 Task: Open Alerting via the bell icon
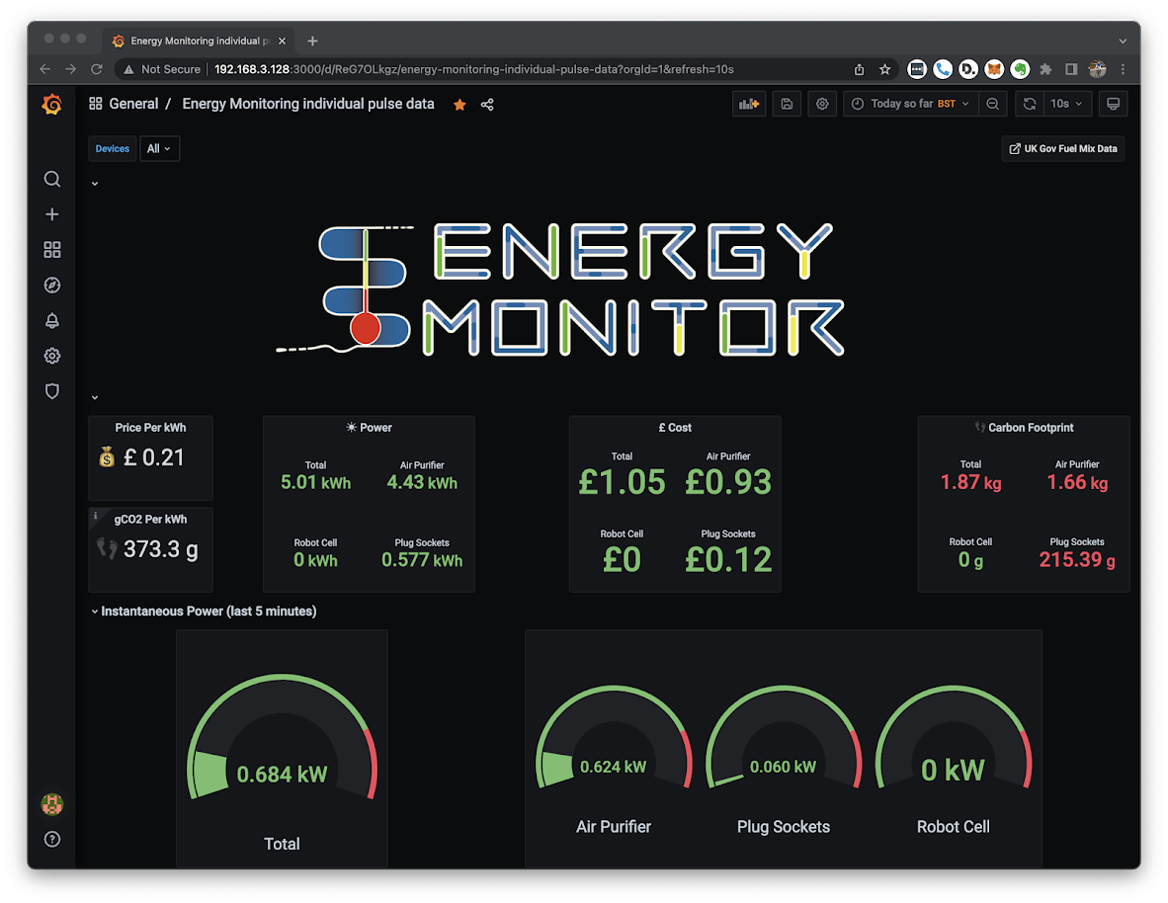click(51, 320)
